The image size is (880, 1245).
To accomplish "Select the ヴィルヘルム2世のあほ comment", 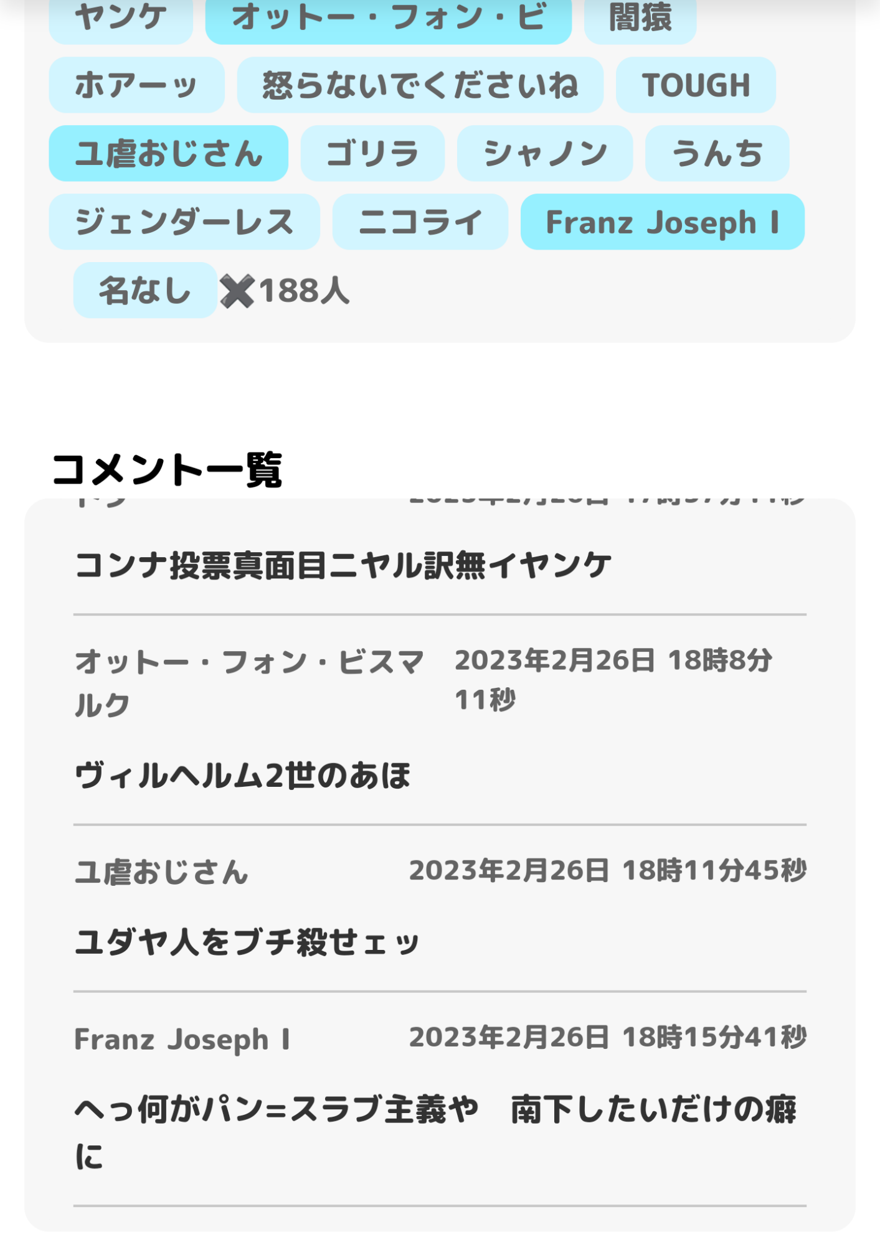I will click(242, 776).
